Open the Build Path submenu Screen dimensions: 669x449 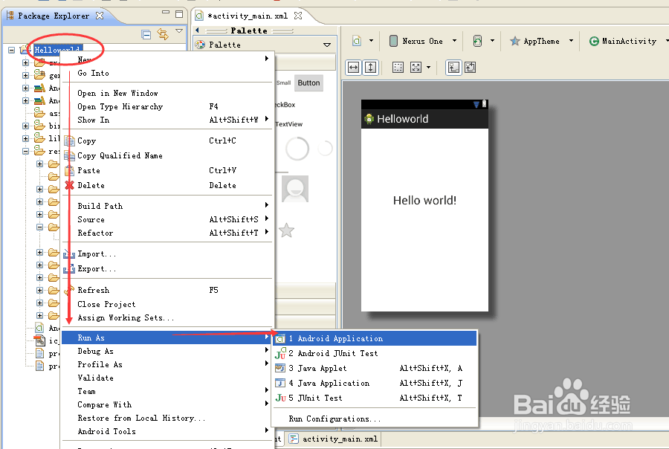click(x=167, y=206)
